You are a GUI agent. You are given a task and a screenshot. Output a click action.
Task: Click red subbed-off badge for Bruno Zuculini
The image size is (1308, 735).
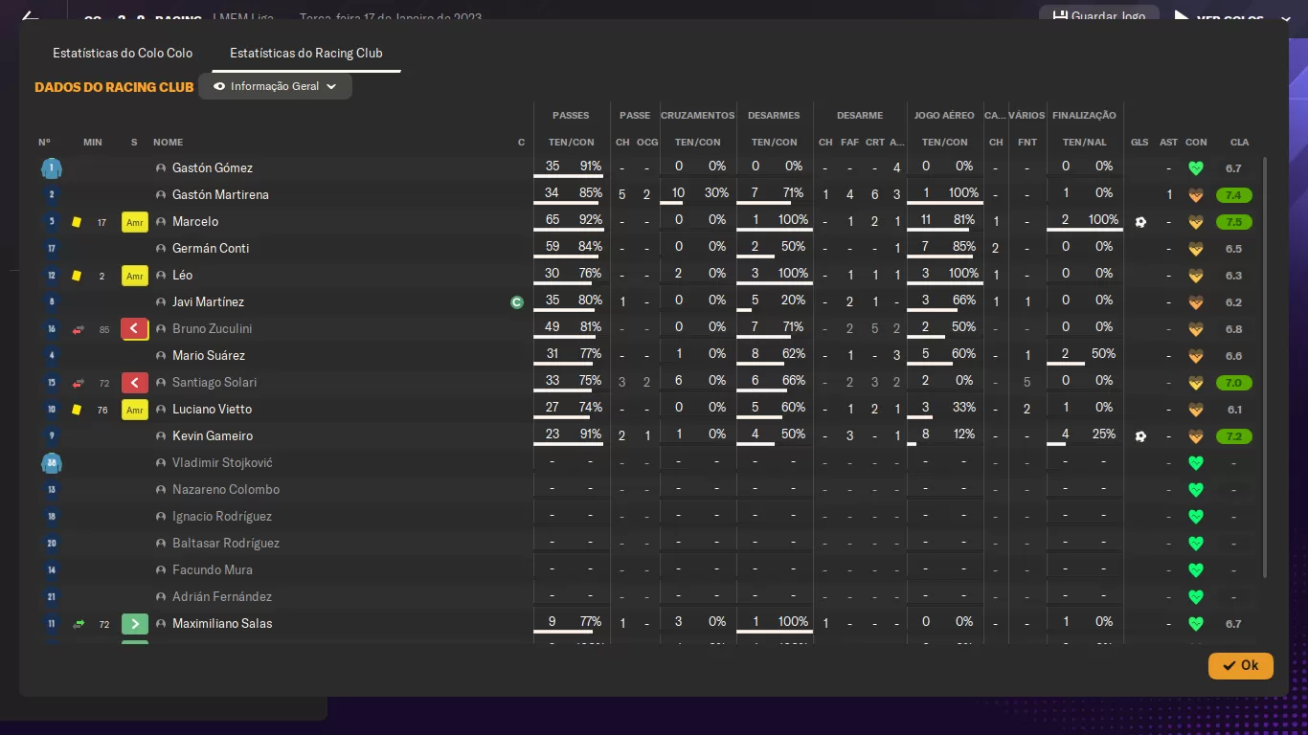tap(135, 329)
